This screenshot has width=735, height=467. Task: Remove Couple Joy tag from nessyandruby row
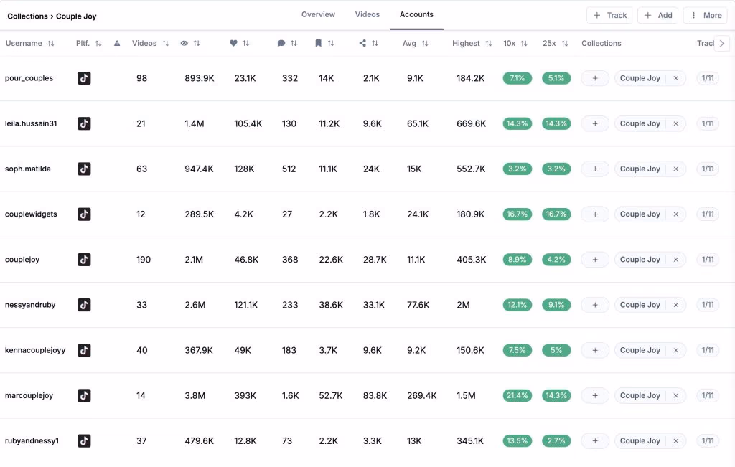point(675,305)
